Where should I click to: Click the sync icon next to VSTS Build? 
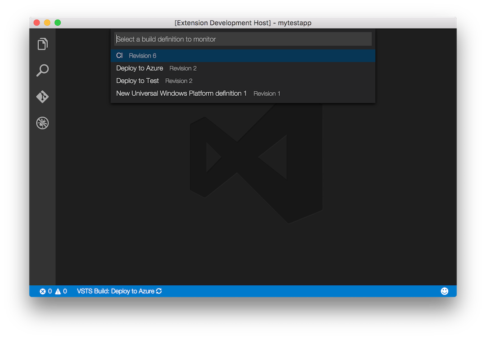(x=159, y=291)
